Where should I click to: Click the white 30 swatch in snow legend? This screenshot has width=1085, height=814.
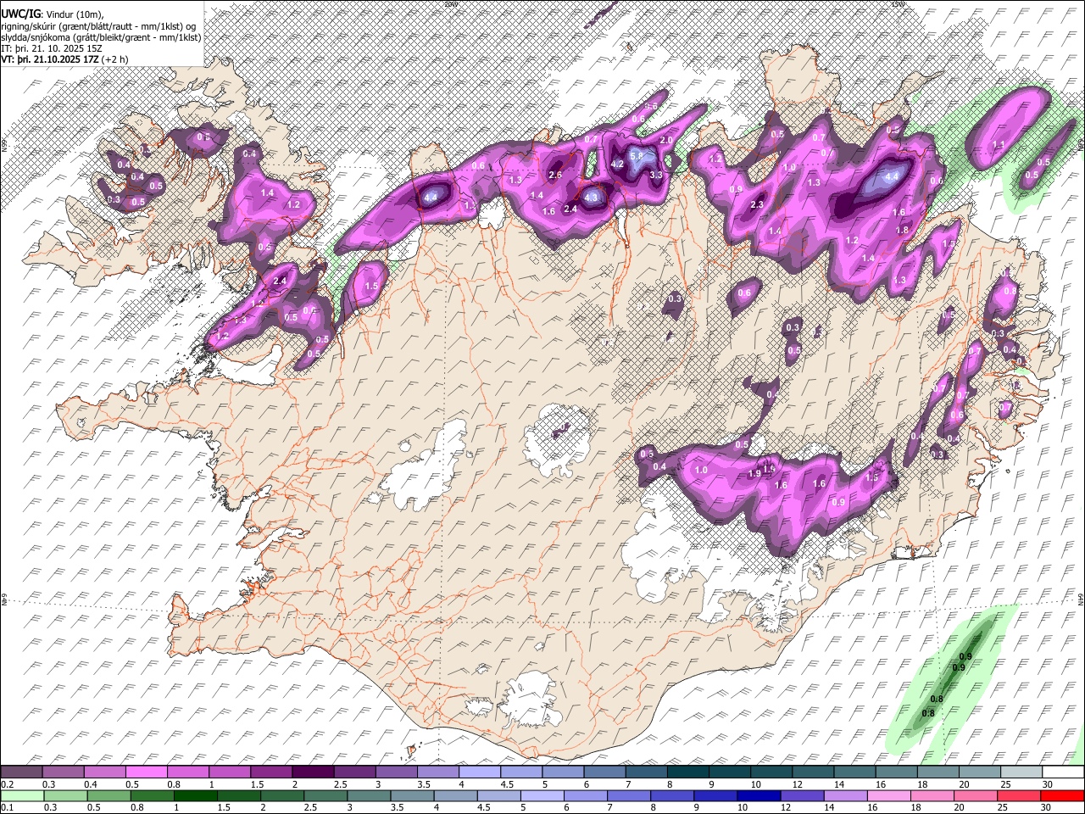tap(1063, 772)
